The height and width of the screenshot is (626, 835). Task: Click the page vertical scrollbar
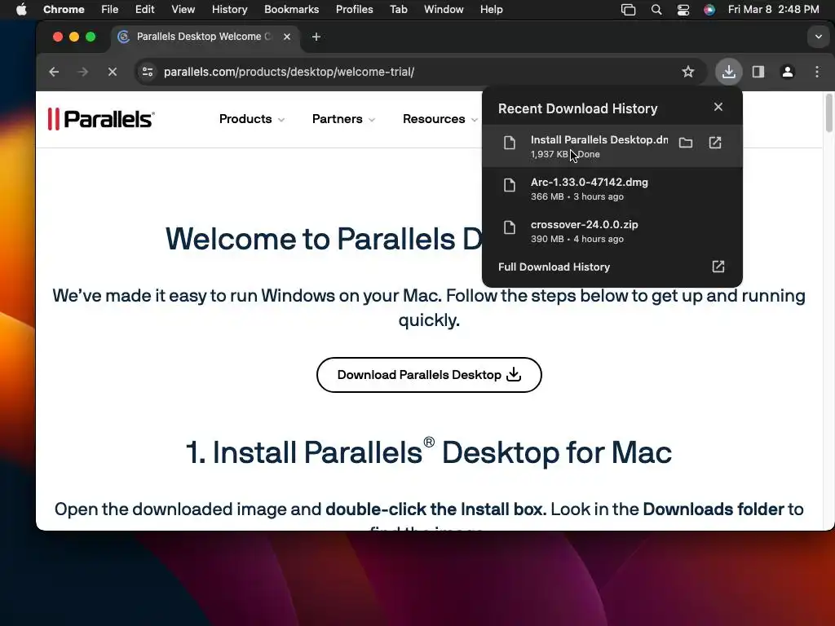(x=828, y=112)
